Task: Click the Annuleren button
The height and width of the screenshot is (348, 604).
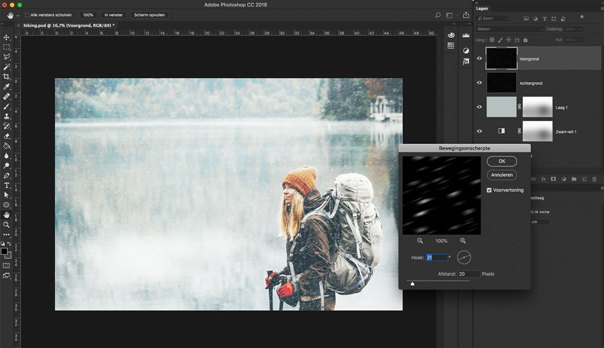Action: click(x=502, y=175)
